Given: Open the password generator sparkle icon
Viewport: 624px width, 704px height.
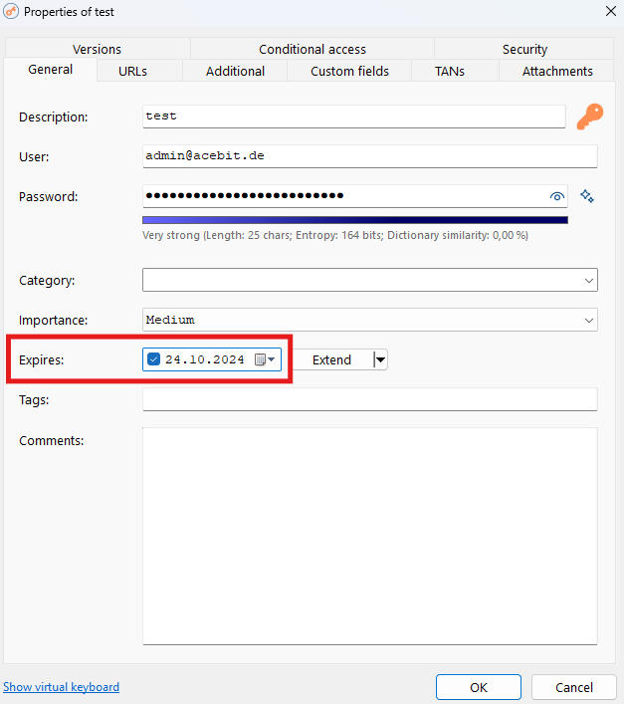Looking at the screenshot, I should (x=587, y=196).
